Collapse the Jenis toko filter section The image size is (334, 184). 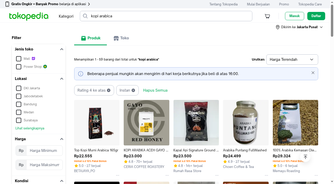[61, 49]
